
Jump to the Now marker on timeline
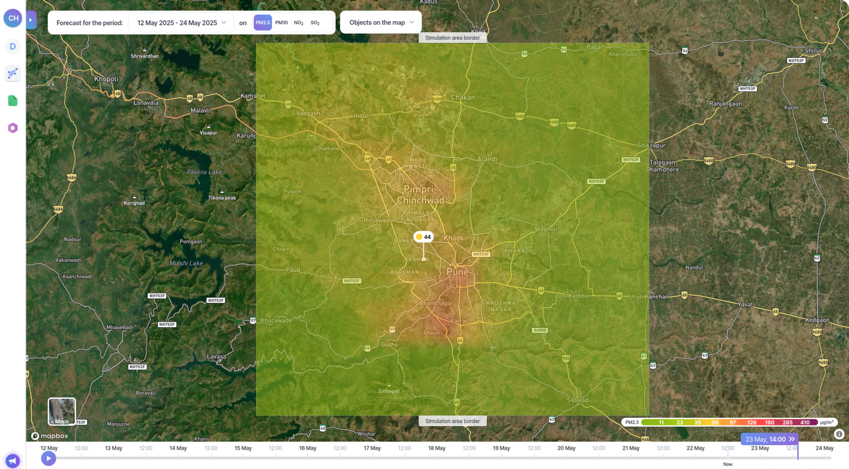728,464
